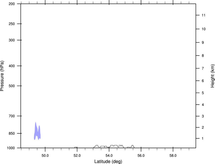Click the 54.0 latitude tick label
215x164 pixels.
pos(109,156)
